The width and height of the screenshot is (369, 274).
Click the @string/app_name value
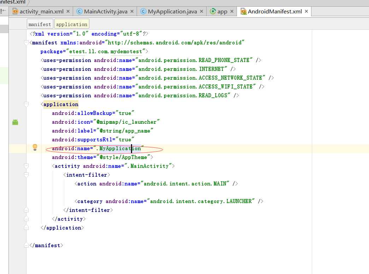click(125, 131)
